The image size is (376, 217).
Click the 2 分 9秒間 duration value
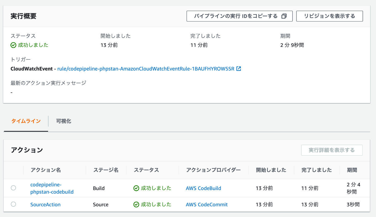click(x=292, y=45)
